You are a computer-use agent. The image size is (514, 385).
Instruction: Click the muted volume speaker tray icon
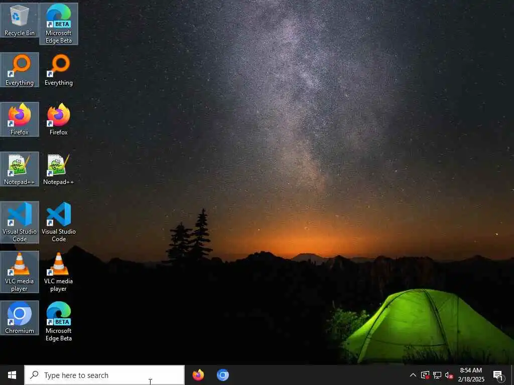click(x=449, y=375)
